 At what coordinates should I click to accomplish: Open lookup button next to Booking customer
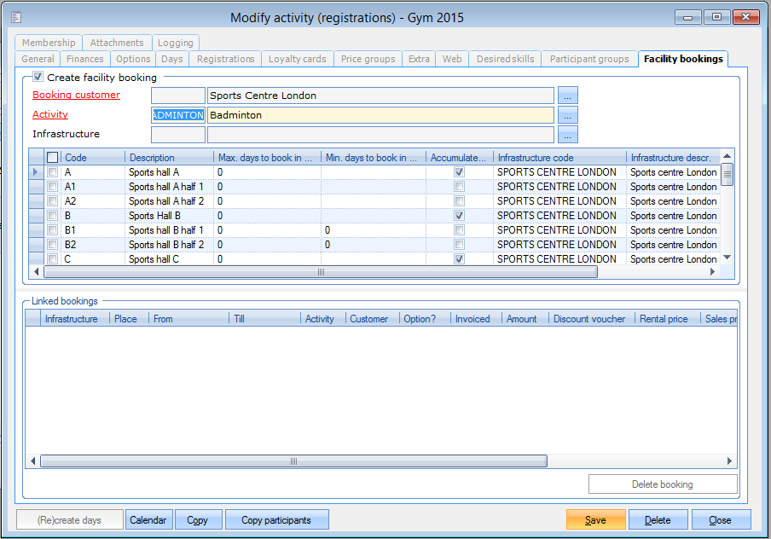tap(568, 96)
